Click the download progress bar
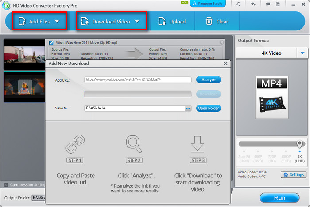This screenshot has height=207, width=310. (x=138, y=94)
